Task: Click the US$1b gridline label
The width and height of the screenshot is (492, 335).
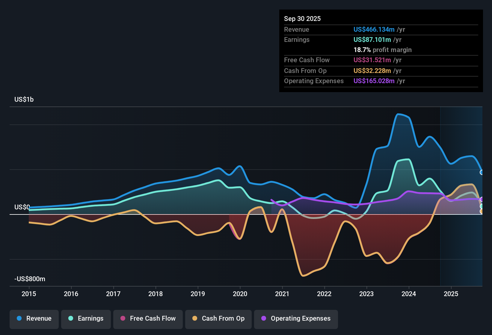Action: tap(24, 99)
